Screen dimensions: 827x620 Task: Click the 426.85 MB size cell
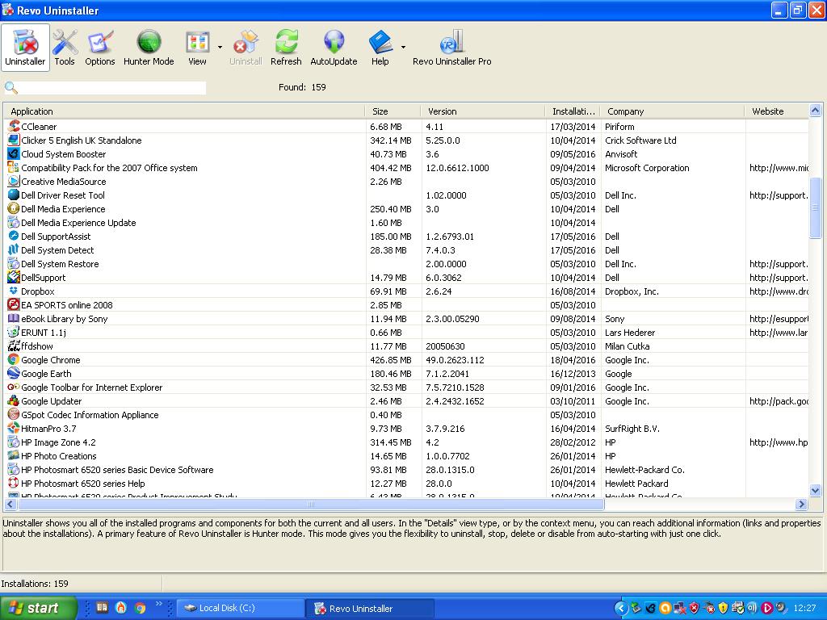click(x=390, y=359)
